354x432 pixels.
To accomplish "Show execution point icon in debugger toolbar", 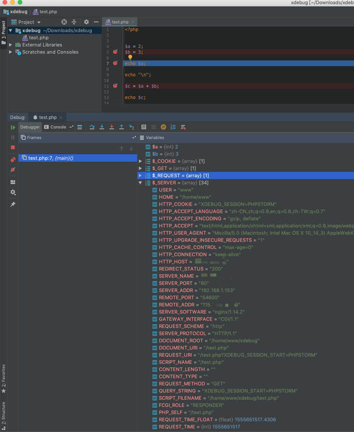I will point(80,127).
